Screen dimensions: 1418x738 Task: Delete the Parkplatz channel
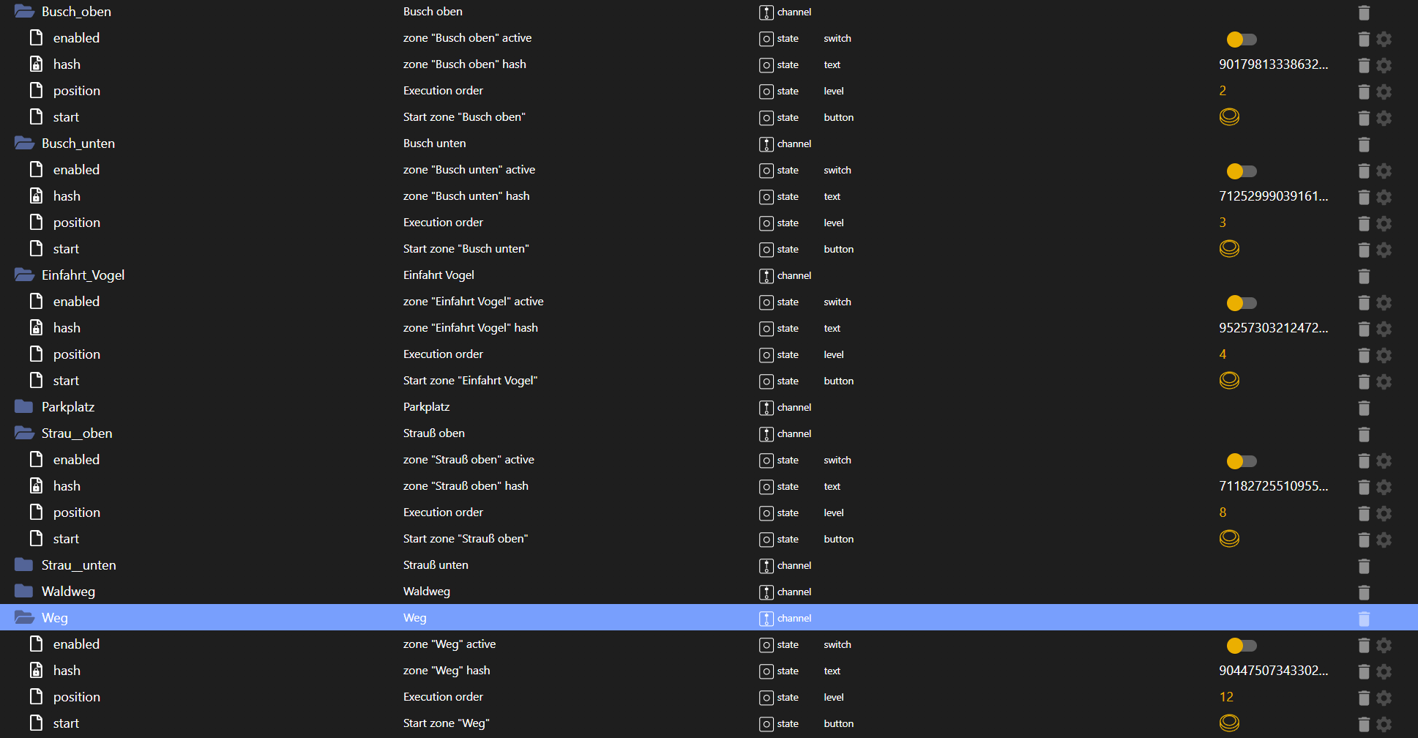pyautogui.click(x=1364, y=408)
